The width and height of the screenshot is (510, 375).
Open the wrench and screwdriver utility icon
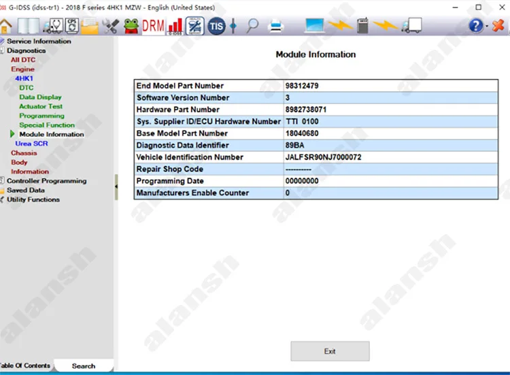pos(111,26)
